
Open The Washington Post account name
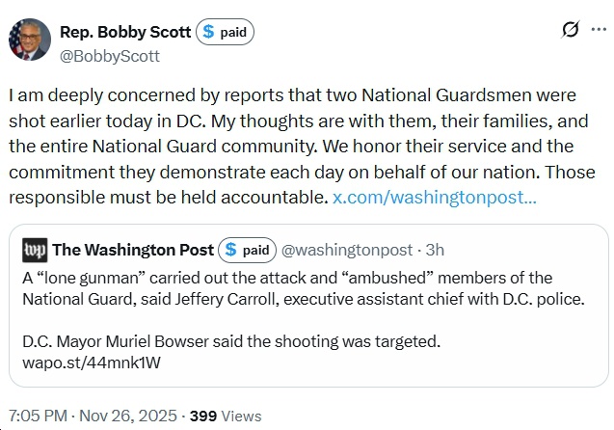(133, 250)
